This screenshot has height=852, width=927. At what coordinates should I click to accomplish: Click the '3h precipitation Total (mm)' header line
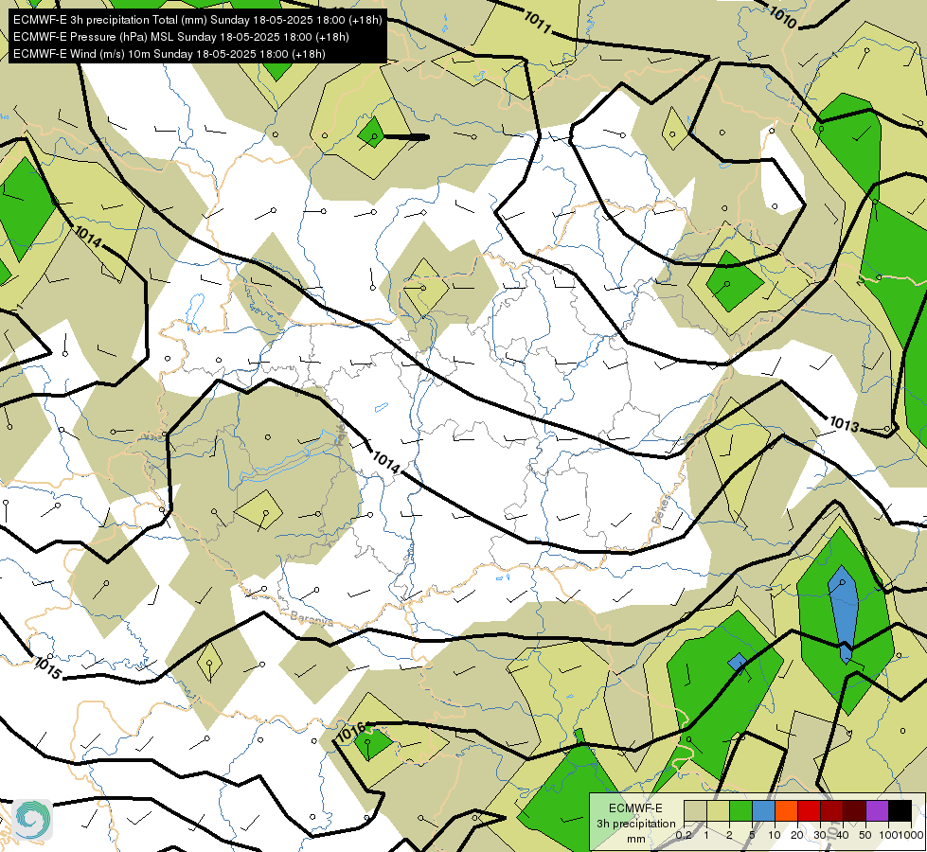(198, 20)
